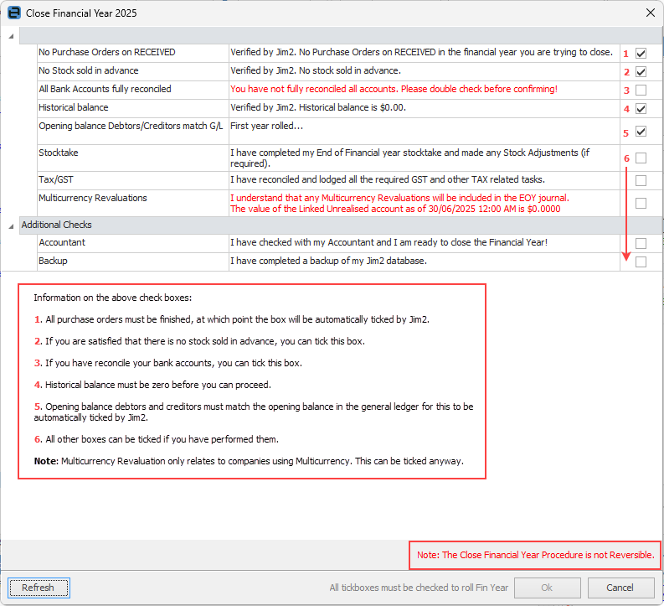The height and width of the screenshot is (606, 664).
Task: Select the 'No Stock sold in advance' cell
Action: tap(133, 71)
